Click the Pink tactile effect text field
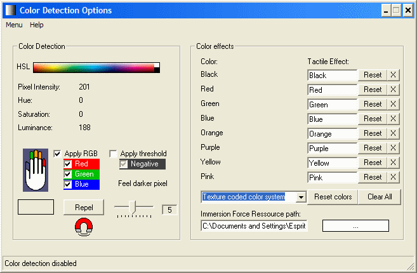The image size is (417, 273). pos(332,178)
